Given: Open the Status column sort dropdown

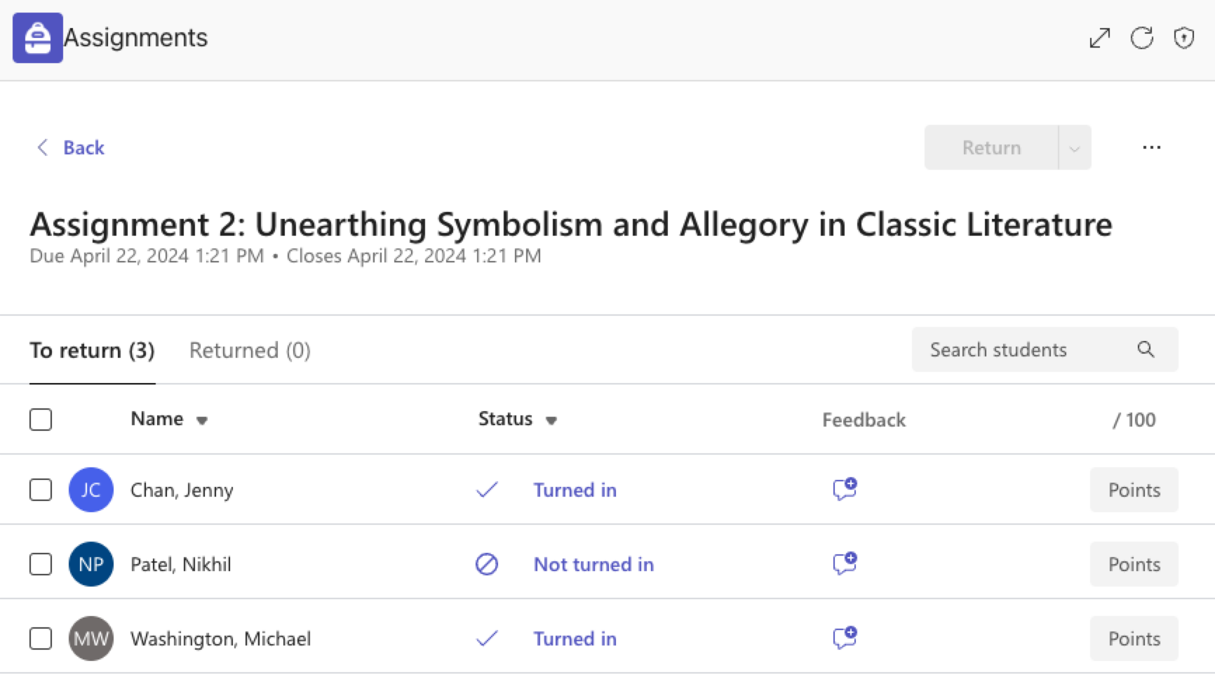Looking at the screenshot, I should tap(551, 421).
